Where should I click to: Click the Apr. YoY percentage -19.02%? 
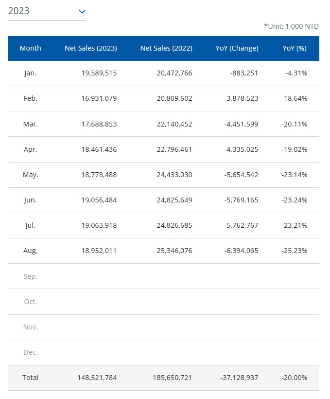[295, 149]
